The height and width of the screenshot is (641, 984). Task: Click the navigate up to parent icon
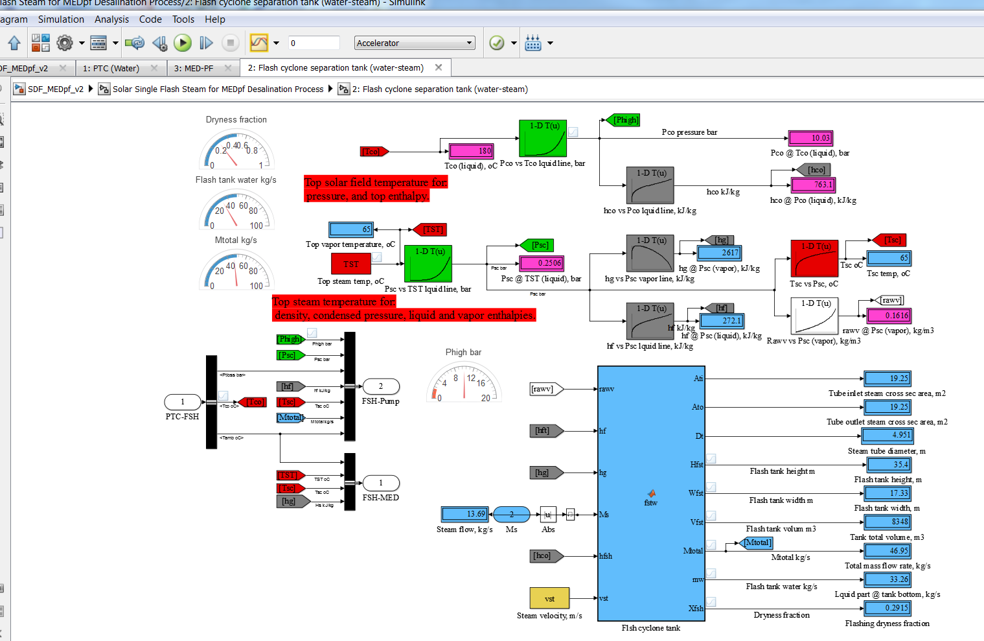[x=14, y=43]
